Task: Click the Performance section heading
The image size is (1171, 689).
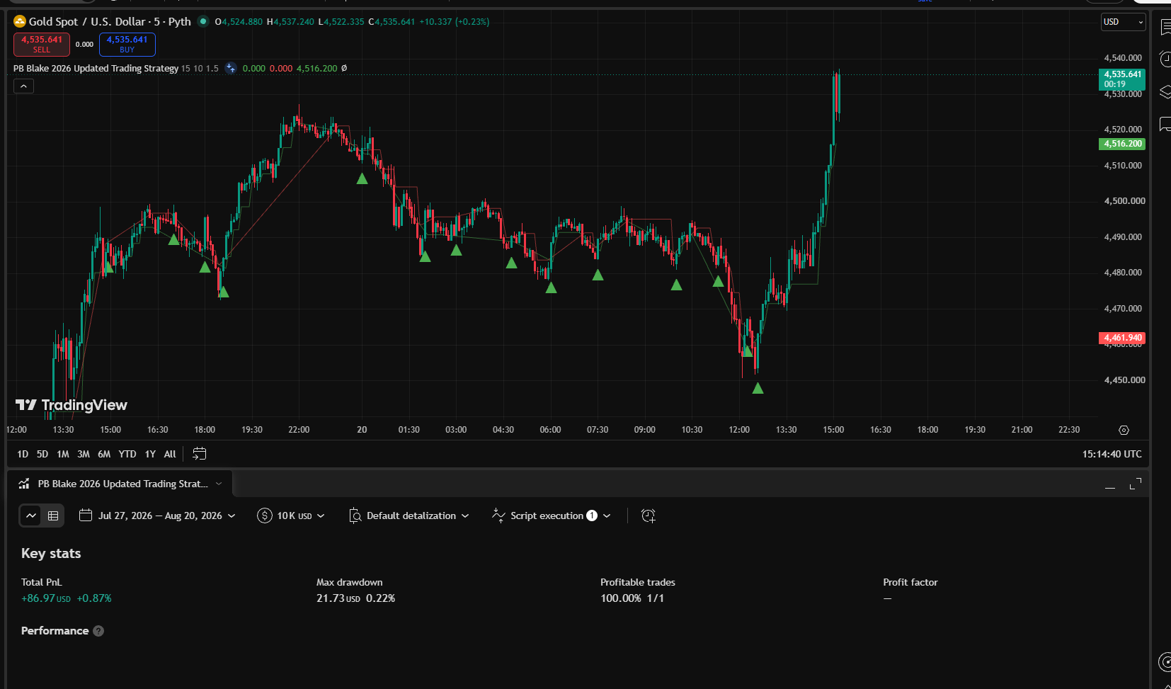Action: pyautogui.click(x=55, y=631)
